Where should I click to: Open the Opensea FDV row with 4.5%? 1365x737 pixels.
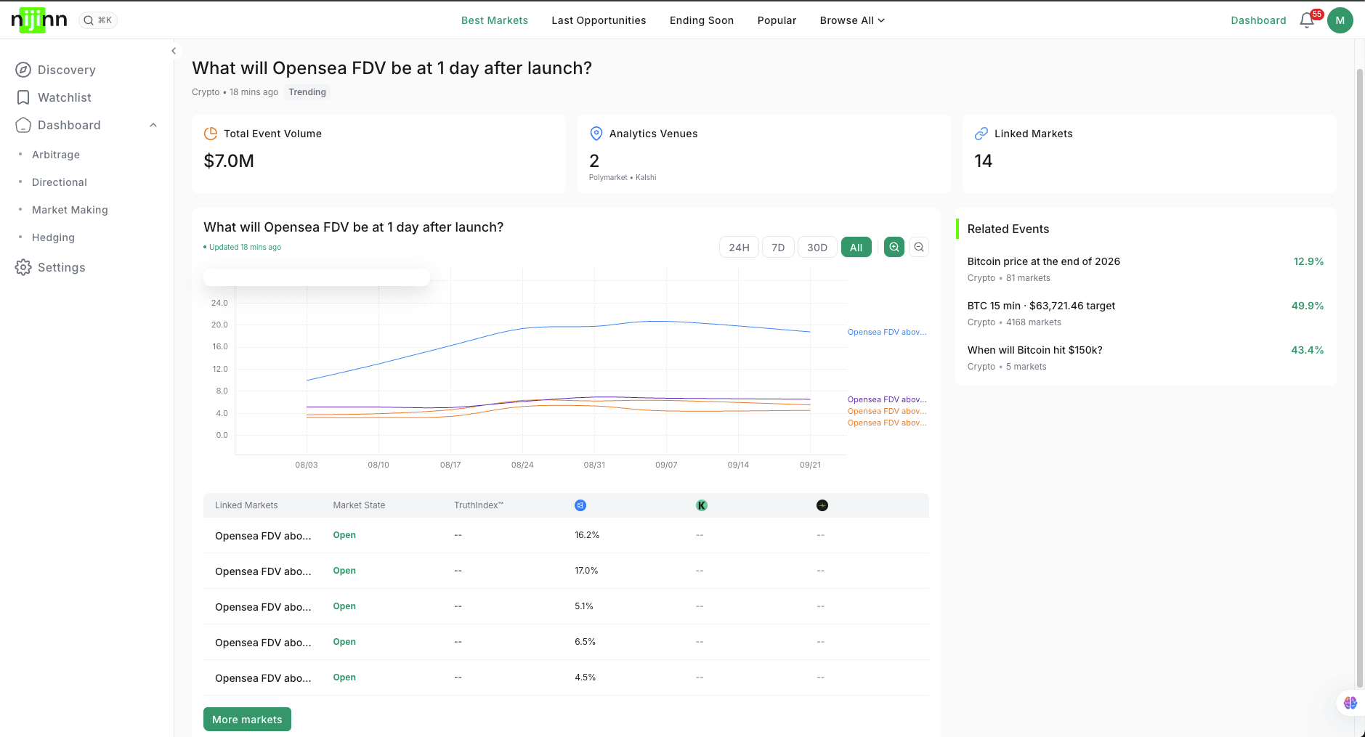566,677
